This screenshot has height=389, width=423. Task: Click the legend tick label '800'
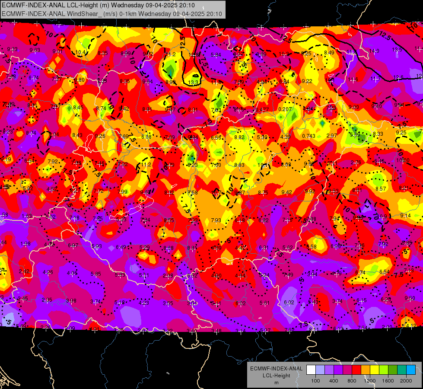point(352,381)
